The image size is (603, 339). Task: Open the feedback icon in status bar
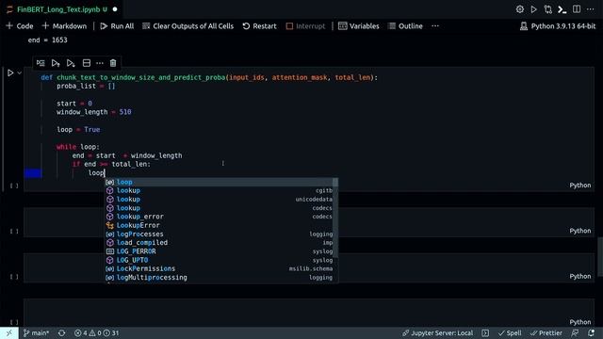tap(575, 332)
